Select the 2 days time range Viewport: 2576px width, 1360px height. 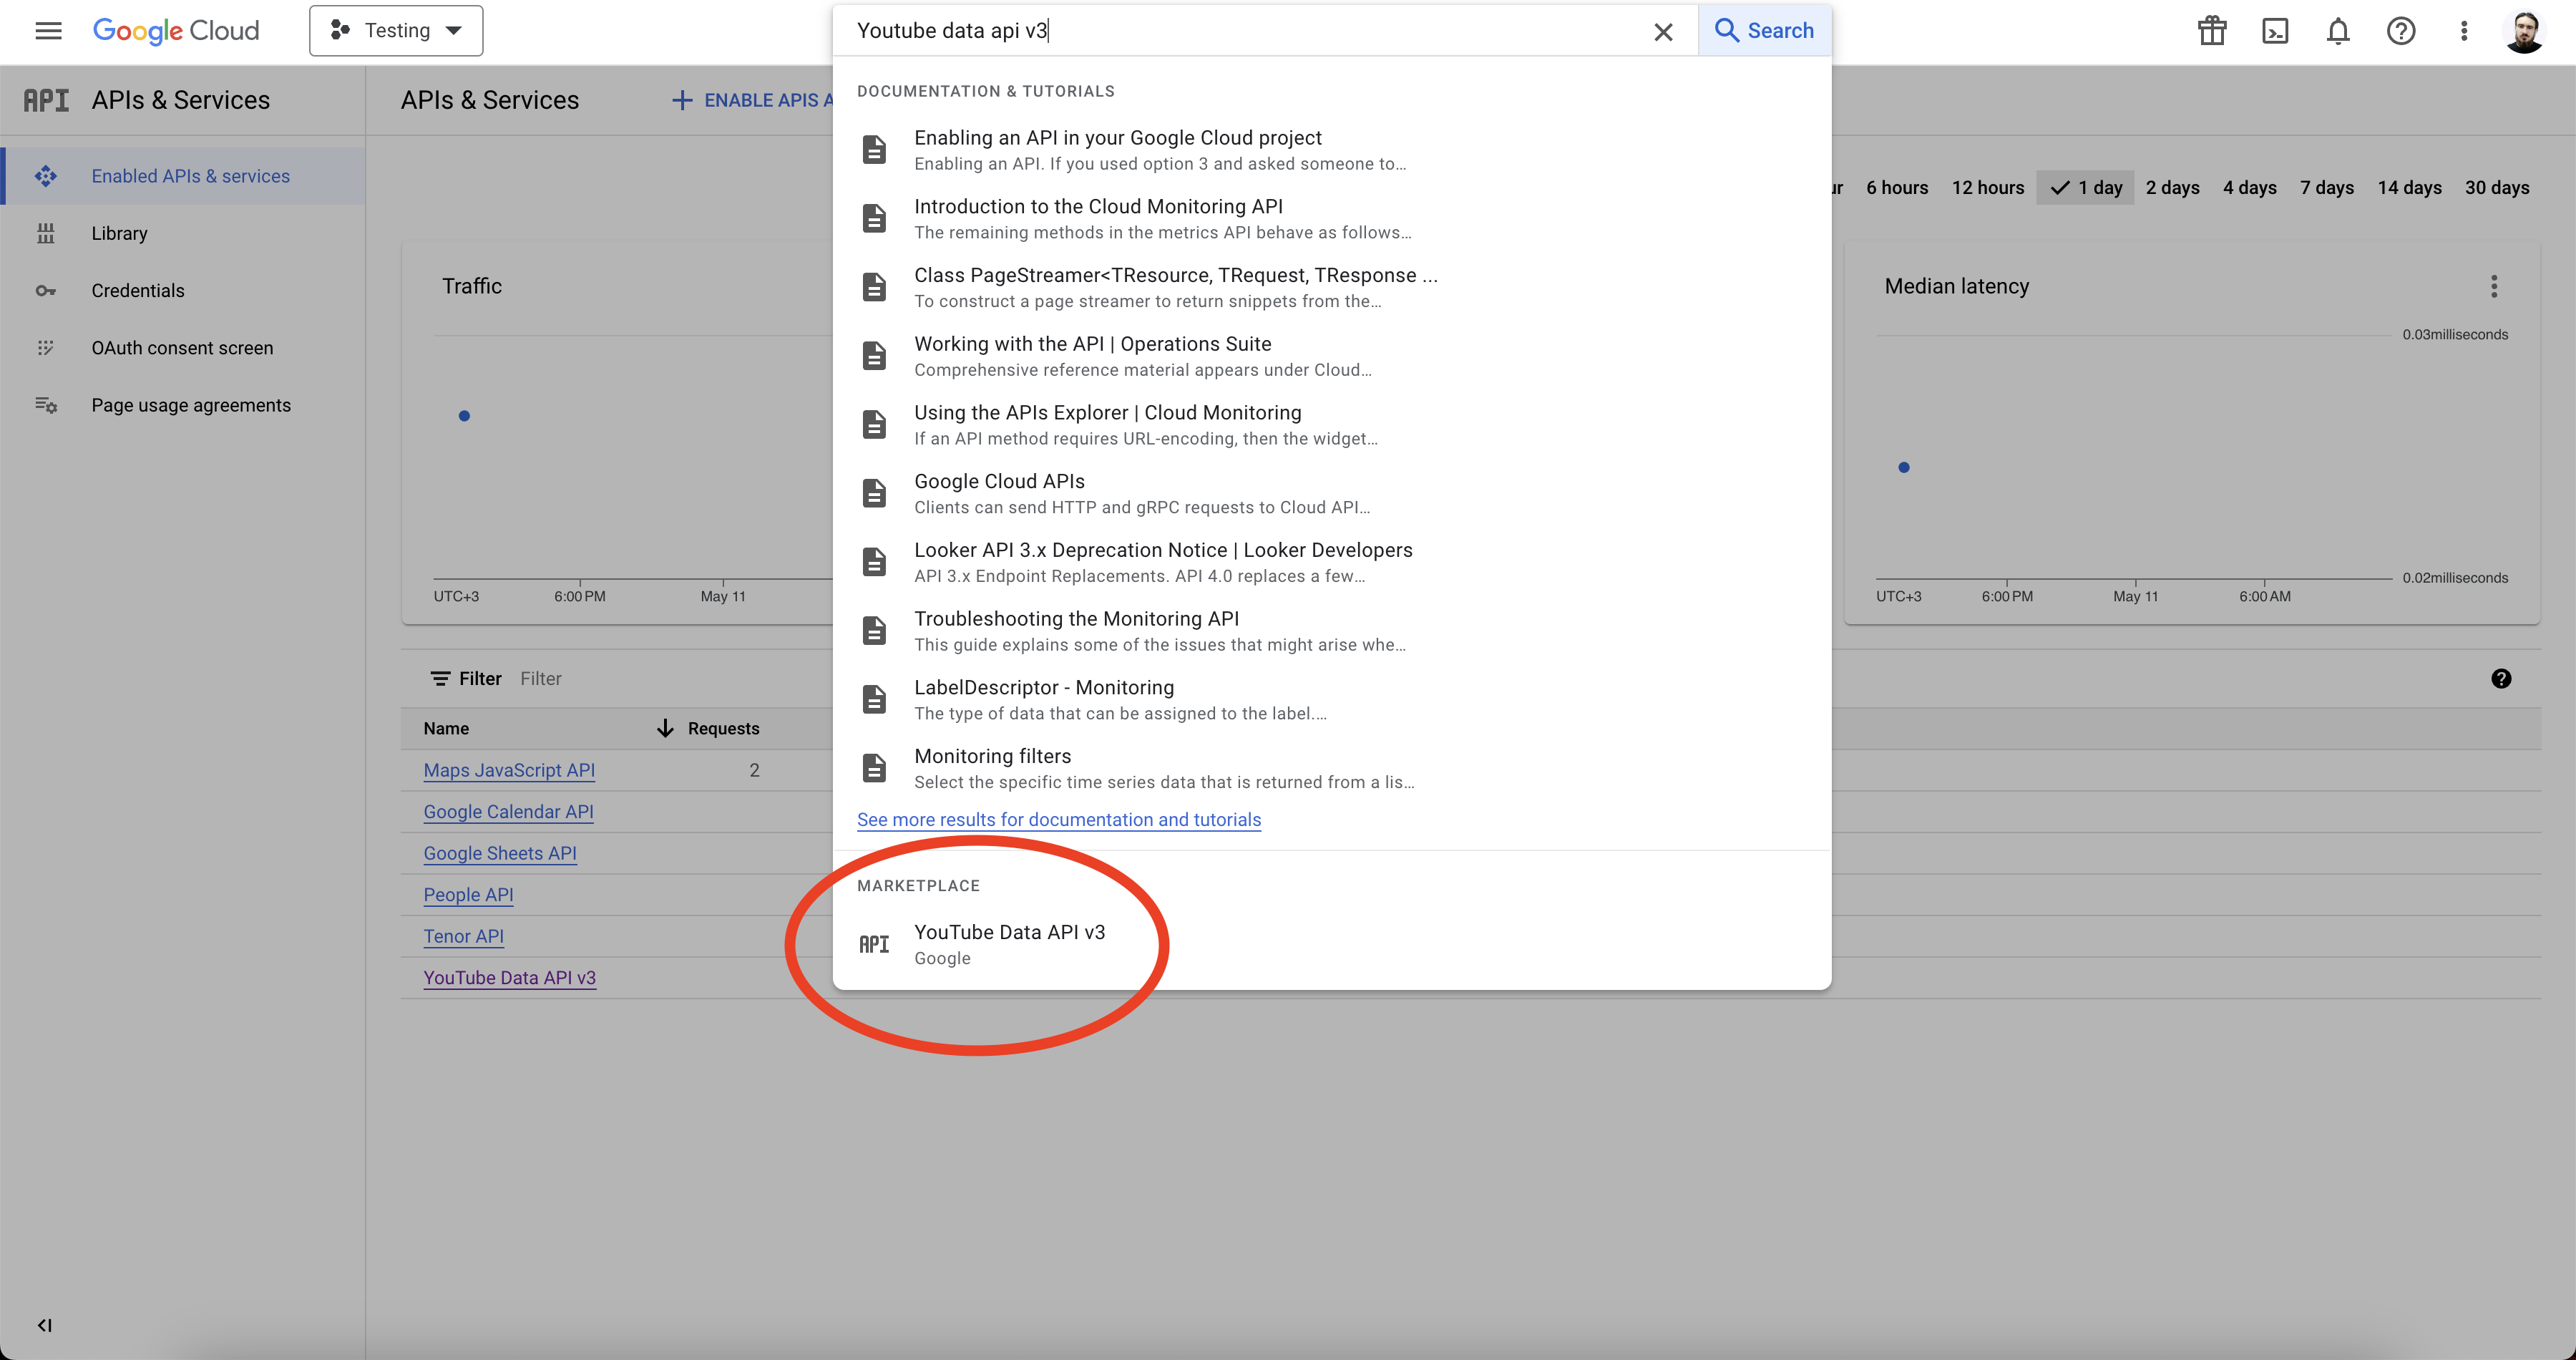[2172, 188]
